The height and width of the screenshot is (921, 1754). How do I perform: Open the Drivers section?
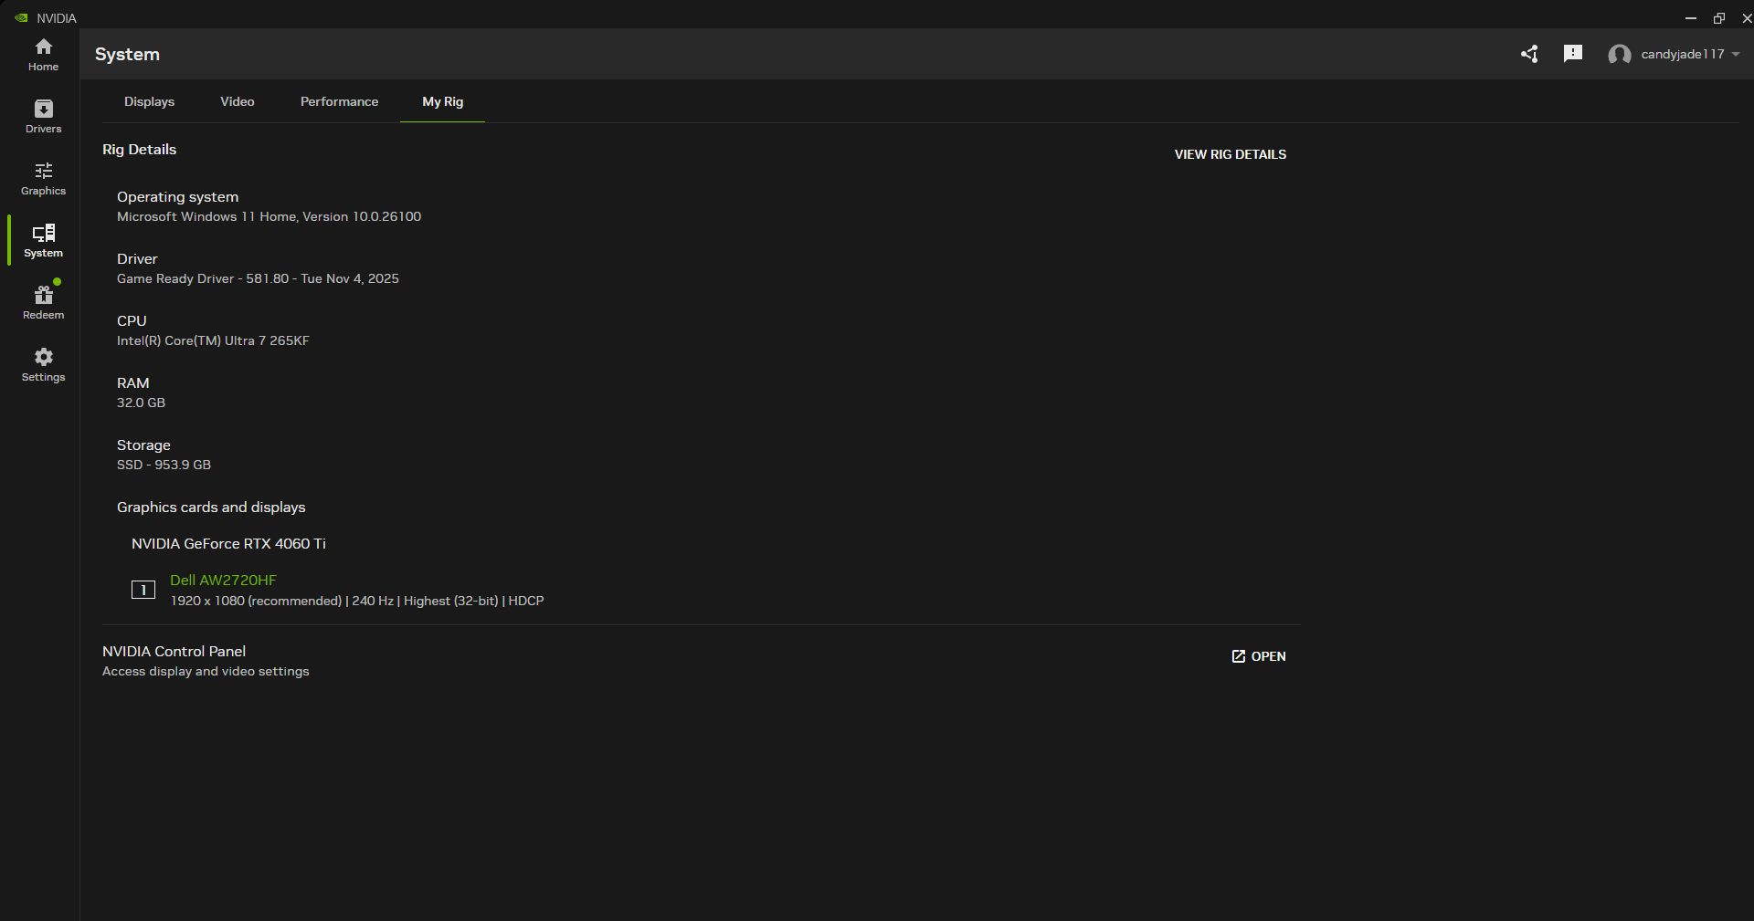(x=43, y=117)
